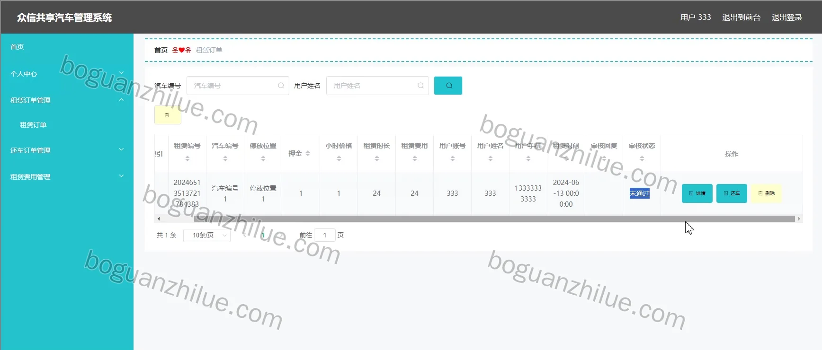The width and height of the screenshot is (822, 350).
Task: Sort the table by 租赁编号 column
Action: click(x=188, y=158)
